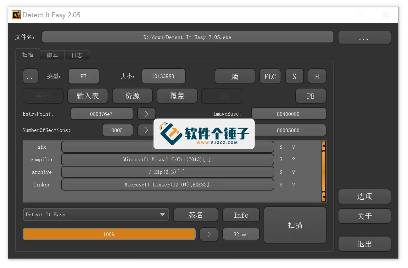Viewport: 408px width, 268px height.
Task: Close the Detect It Easy window
Action: pyautogui.click(x=385, y=15)
